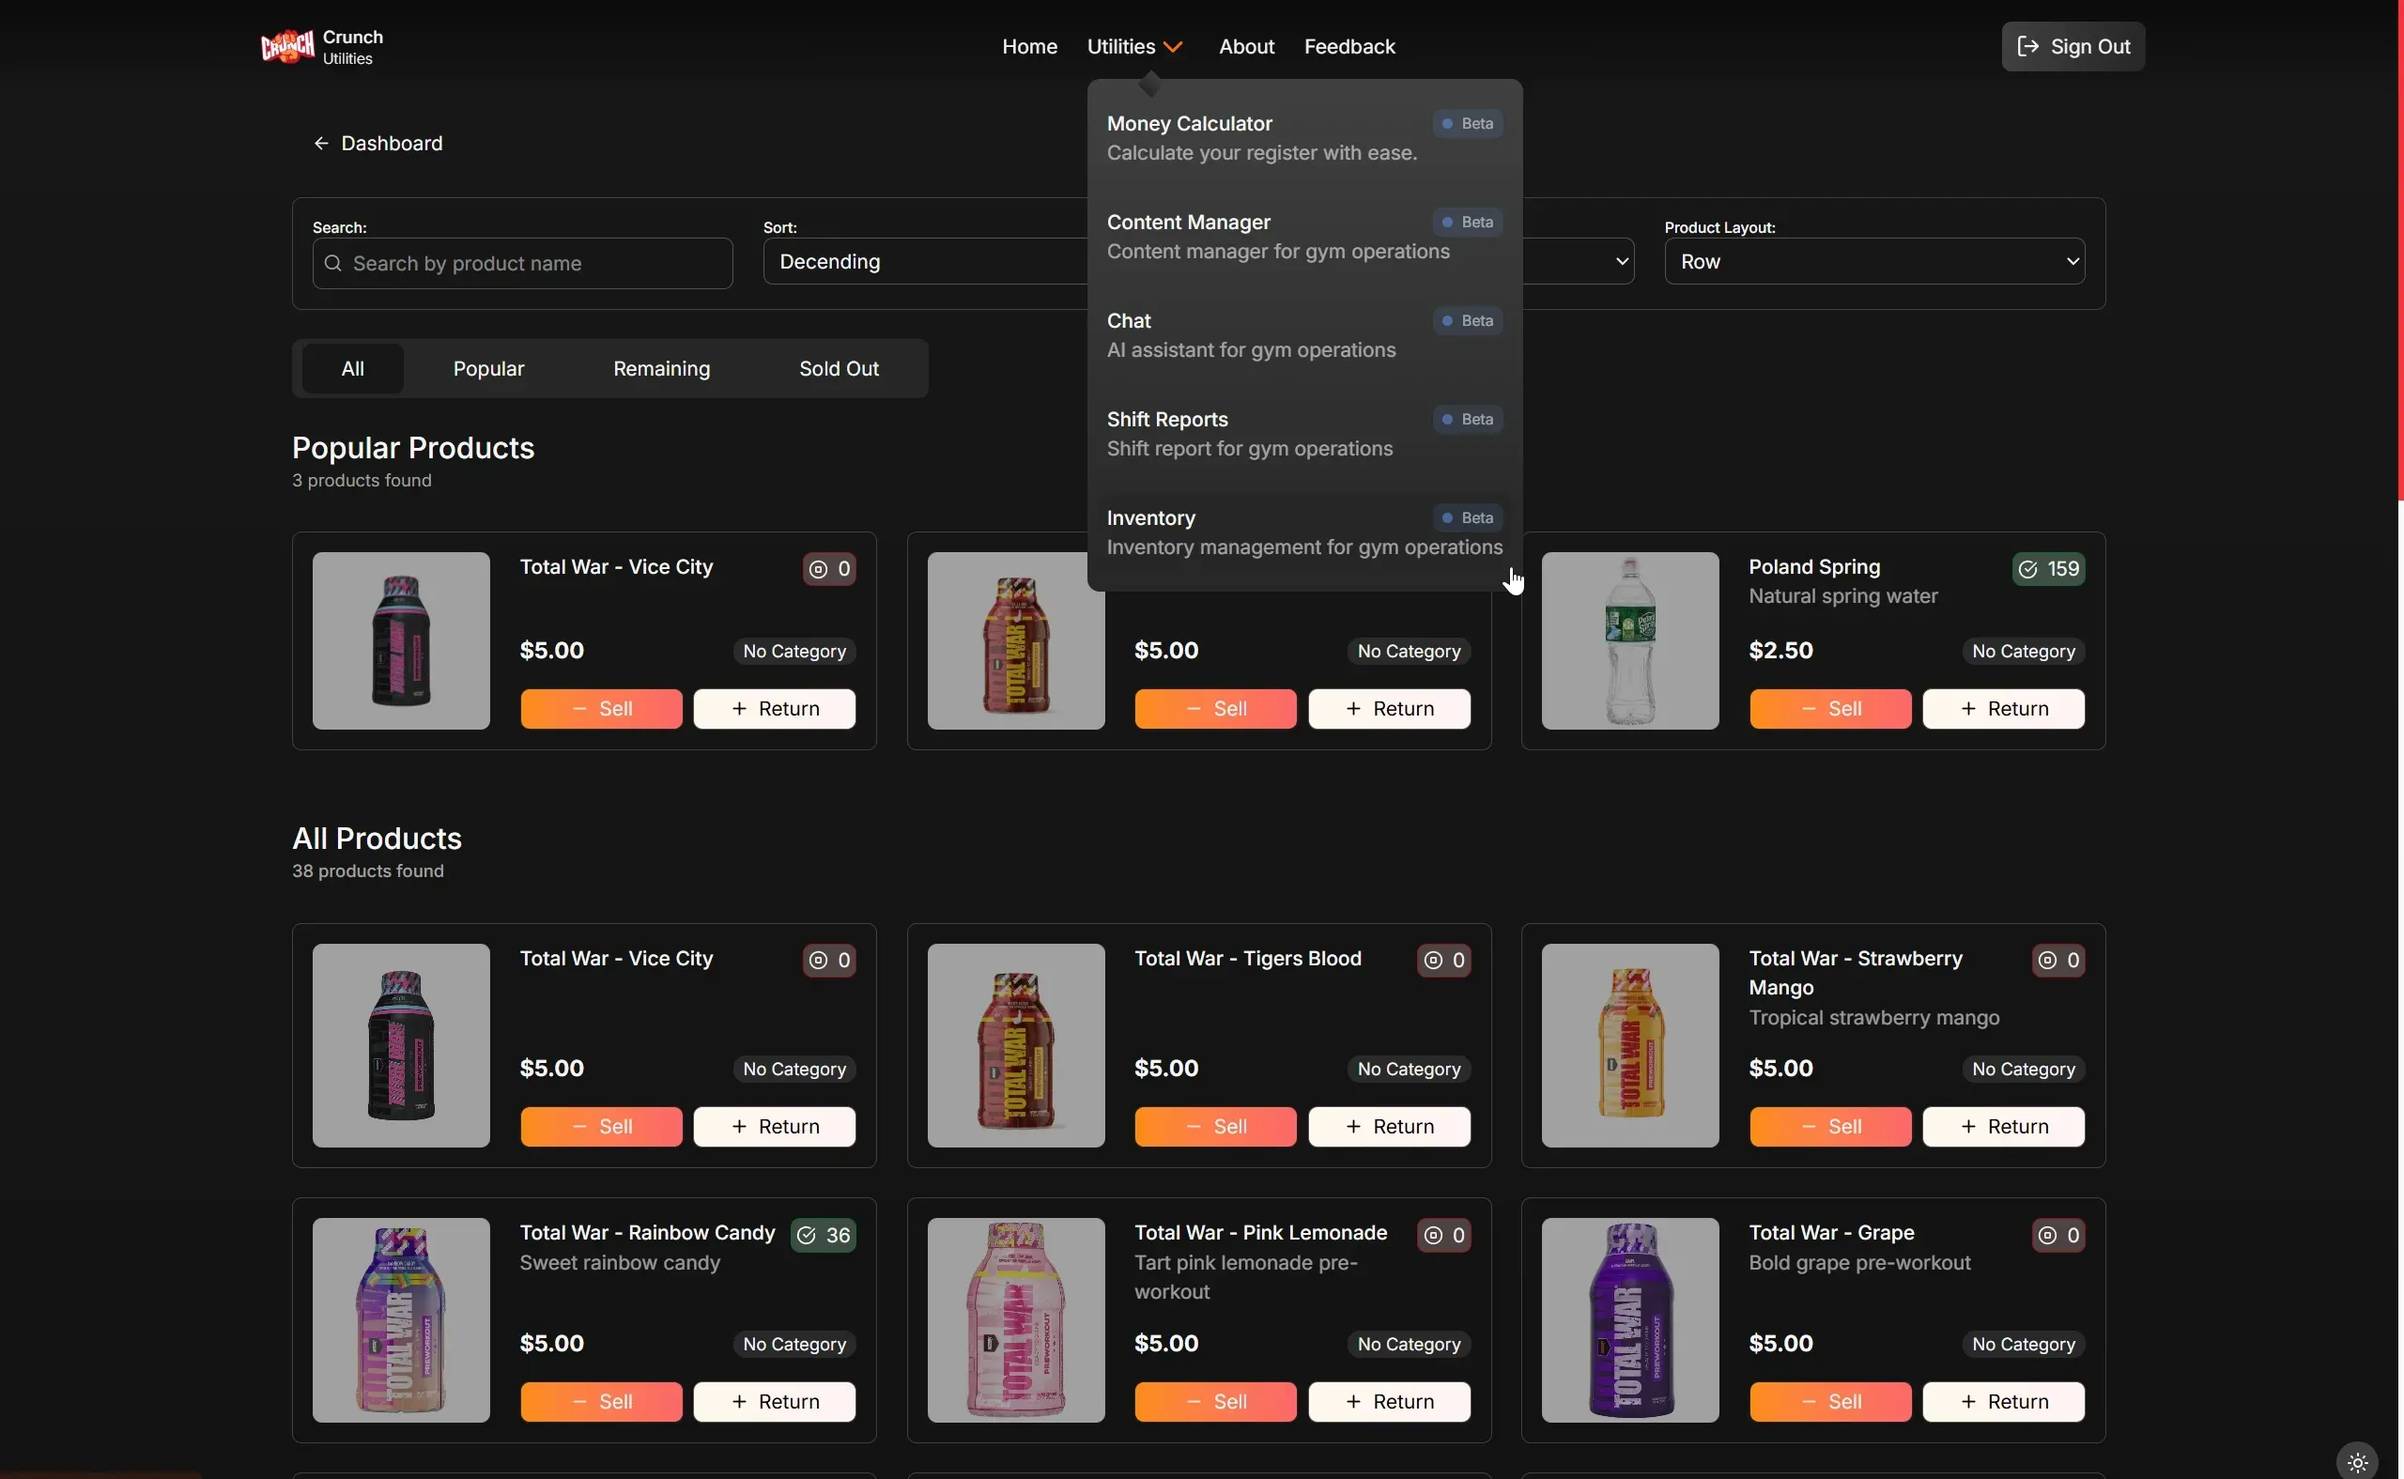This screenshot has height=1479, width=2404.
Task: Return Total War Rainbow Candy
Action: click(774, 1401)
